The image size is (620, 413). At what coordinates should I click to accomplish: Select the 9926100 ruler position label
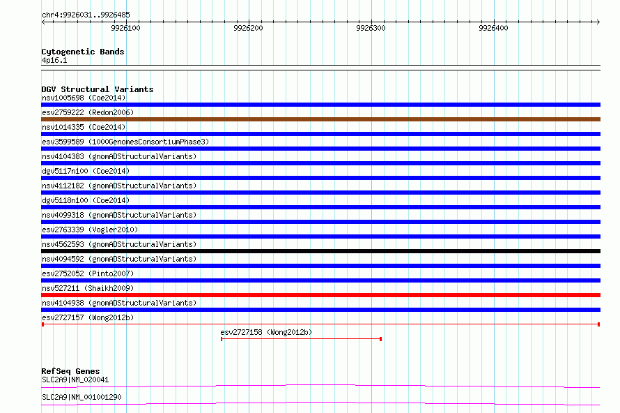[x=125, y=28]
